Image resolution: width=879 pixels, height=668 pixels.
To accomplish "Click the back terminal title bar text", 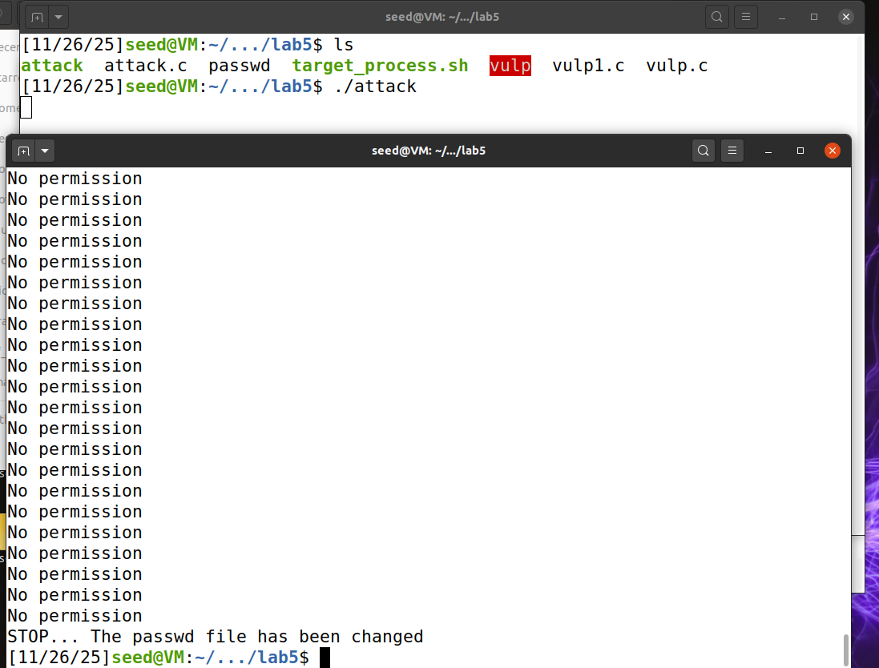I will pyautogui.click(x=442, y=17).
